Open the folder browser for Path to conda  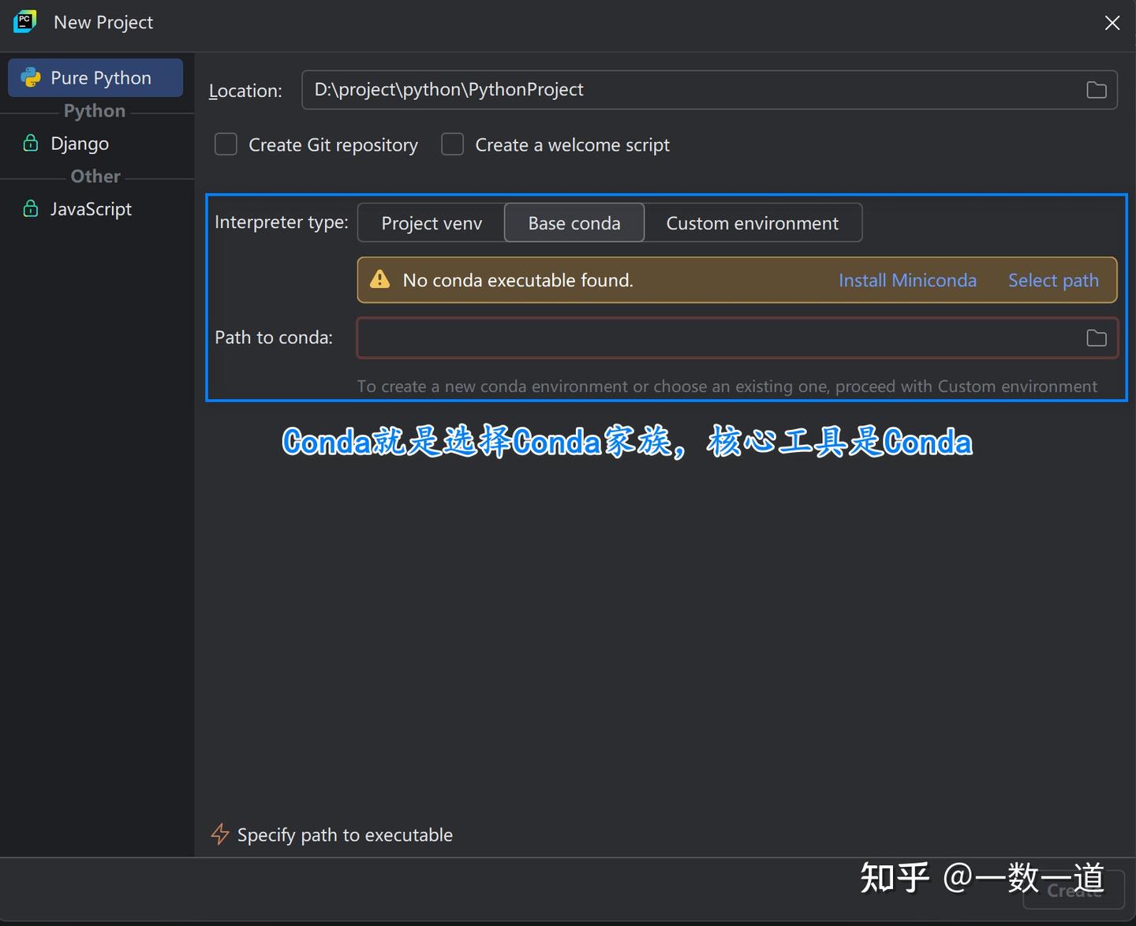coord(1097,338)
